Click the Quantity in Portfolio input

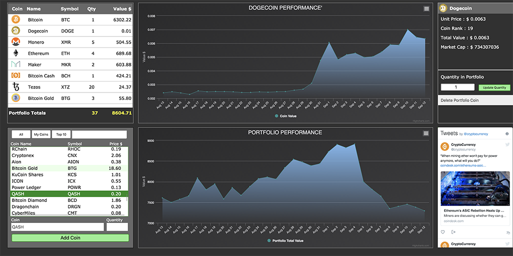pyautogui.click(x=457, y=87)
